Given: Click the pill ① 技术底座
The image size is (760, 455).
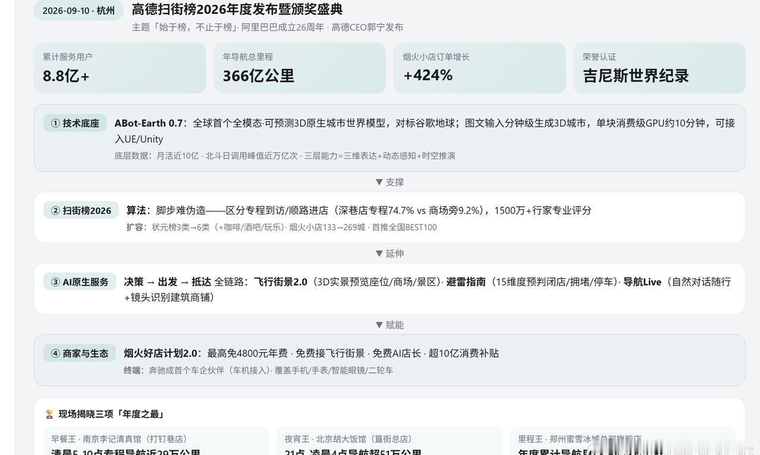Looking at the screenshot, I should [x=75, y=123].
